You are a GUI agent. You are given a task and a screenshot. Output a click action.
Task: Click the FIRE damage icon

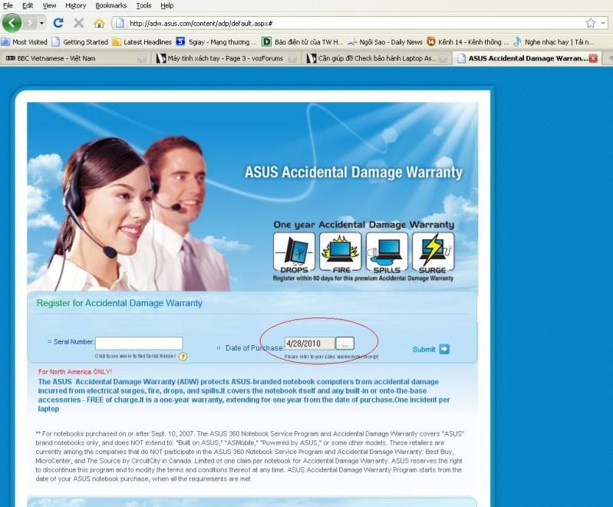340,253
